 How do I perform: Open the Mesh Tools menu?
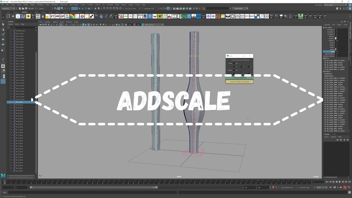pos(64,5)
